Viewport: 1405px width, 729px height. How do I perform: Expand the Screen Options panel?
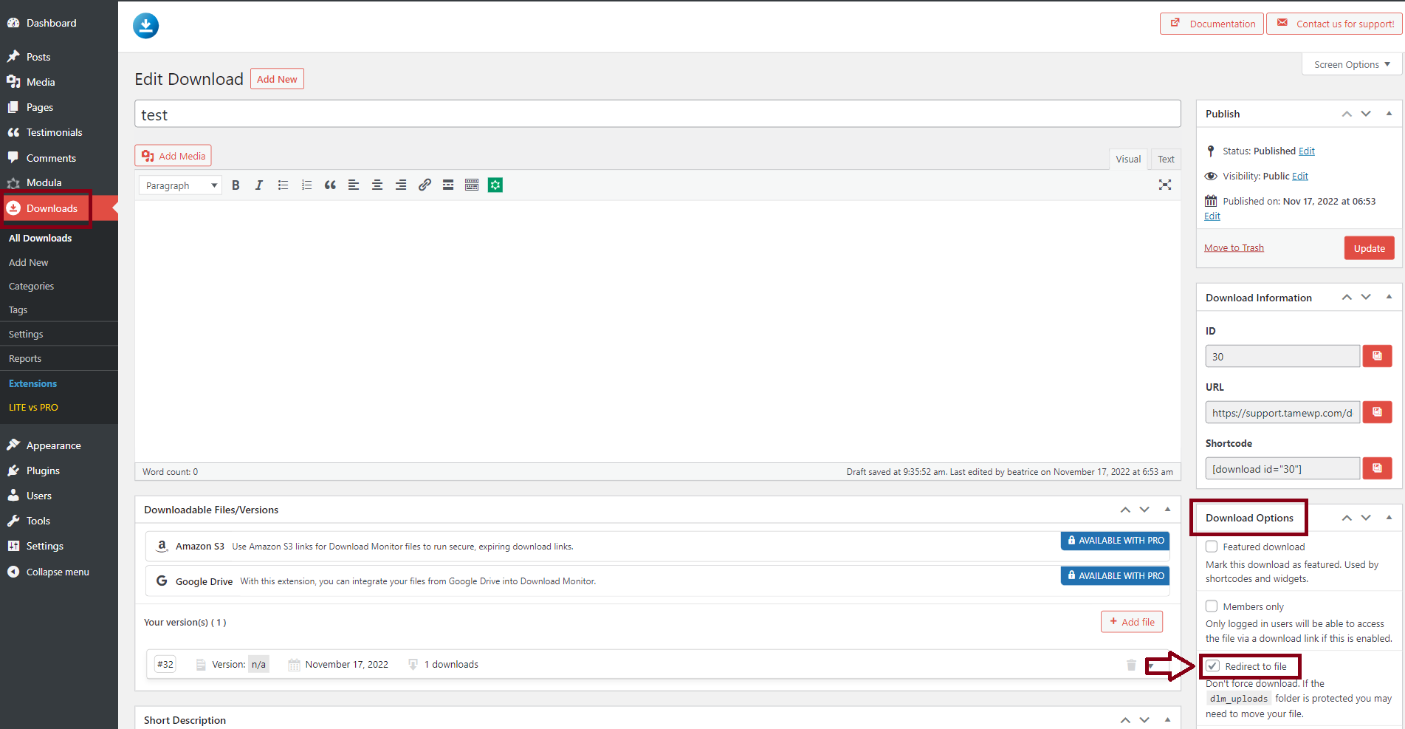[1352, 64]
